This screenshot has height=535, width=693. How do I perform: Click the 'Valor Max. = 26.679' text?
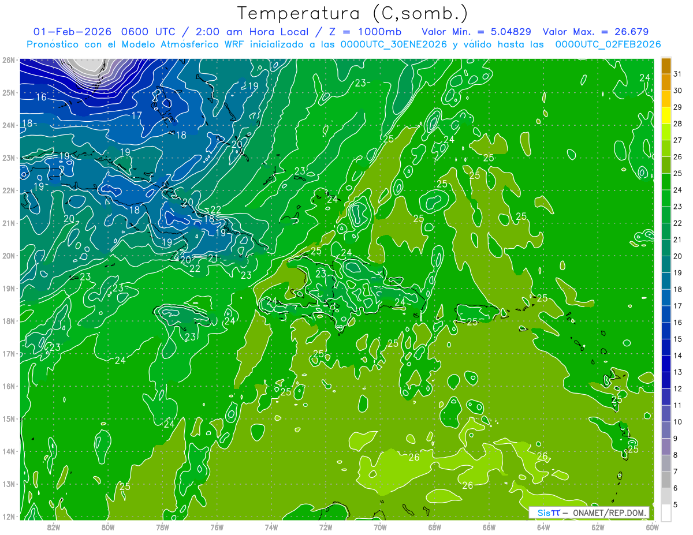596,32
